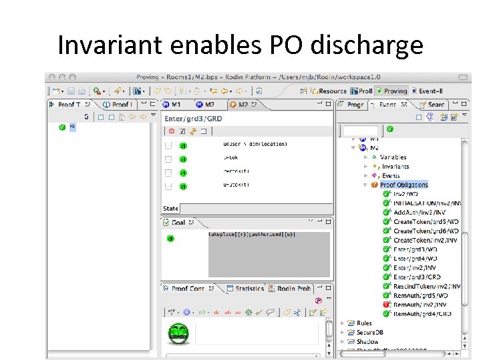Switch to the Event-B perspective
Image resolution: width=481 pixels, height=360 pixels.
coord(428,91)
